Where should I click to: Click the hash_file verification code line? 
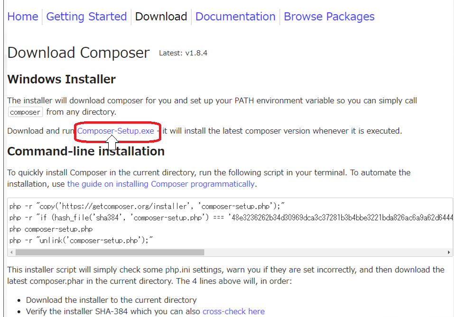click(228, 217)
